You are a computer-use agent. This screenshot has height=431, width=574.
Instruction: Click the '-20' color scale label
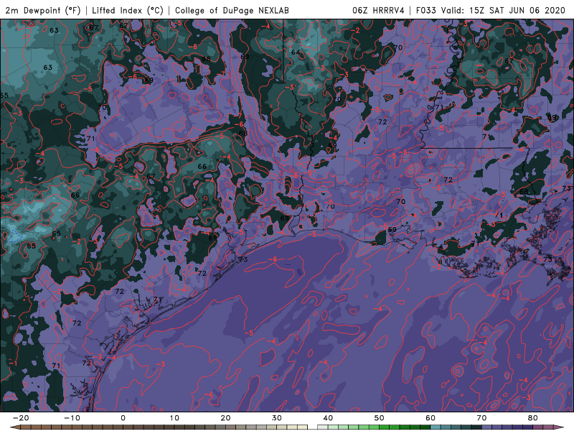pos(21,418)
